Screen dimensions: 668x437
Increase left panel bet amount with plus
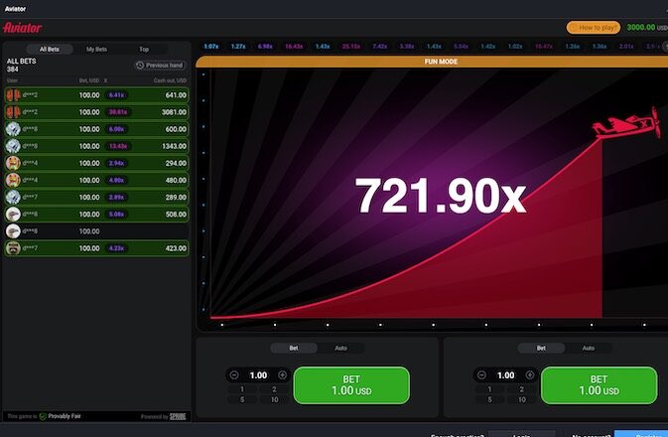pos(283,375)
